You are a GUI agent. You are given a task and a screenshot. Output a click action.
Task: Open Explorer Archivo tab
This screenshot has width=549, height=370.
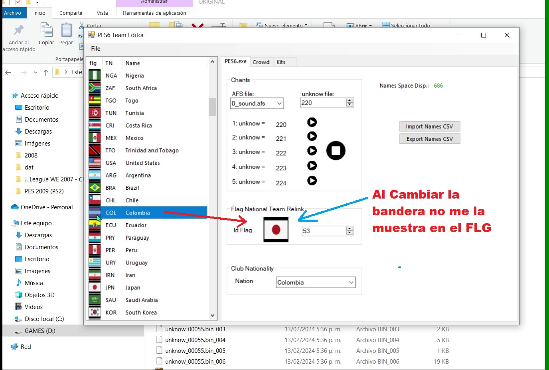click(13, 13)
